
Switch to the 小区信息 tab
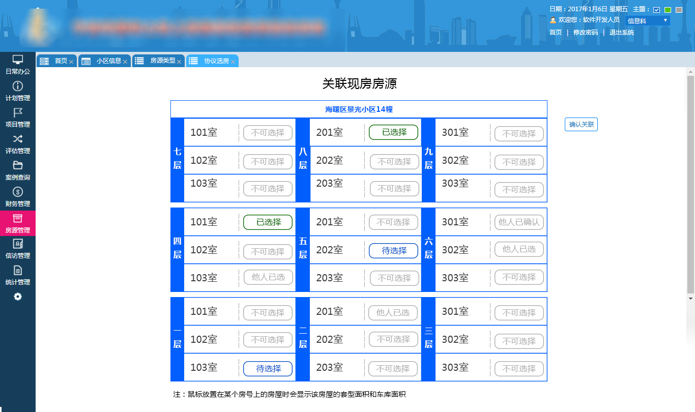coord(105,61)
